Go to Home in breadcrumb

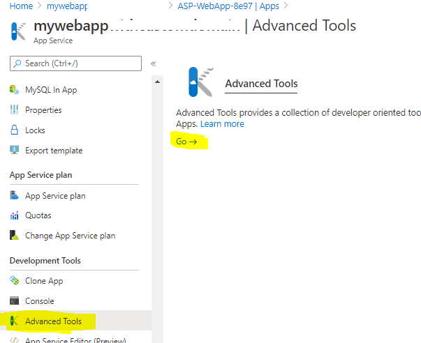tap(22, 6)
